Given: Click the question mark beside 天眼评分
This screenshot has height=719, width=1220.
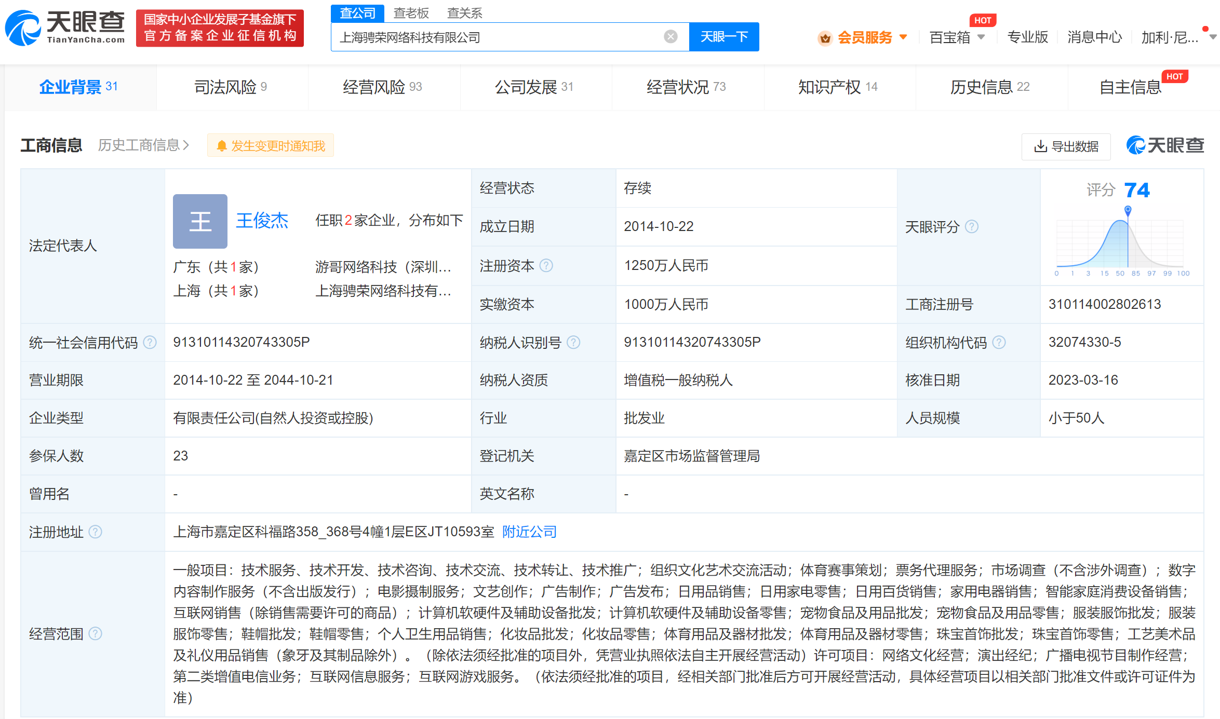Looking at the screenshot, I should point(972,227).
